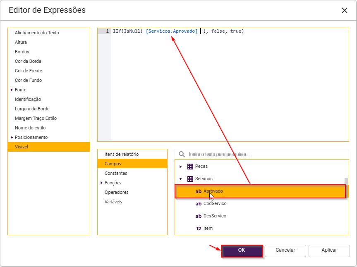Viewport: 357px width, 267px height.
Task: Click the field search text box
Action: (265, 154)
